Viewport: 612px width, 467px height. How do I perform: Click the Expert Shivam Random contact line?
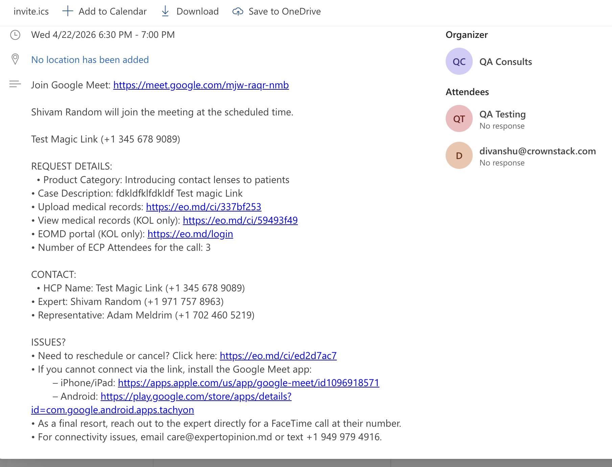click(127, 302)
